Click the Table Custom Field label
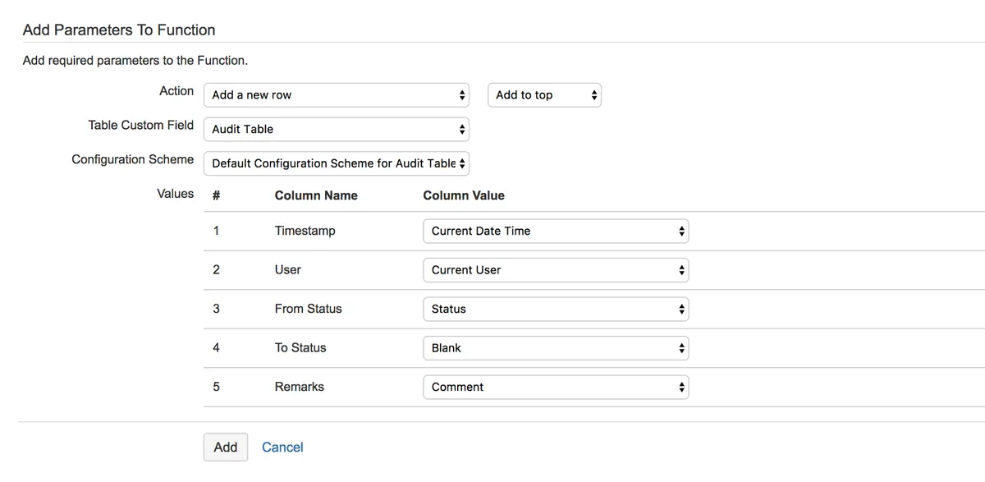This screenshot has height=482, width=985. pyautogui.click(x=141, y=125)
